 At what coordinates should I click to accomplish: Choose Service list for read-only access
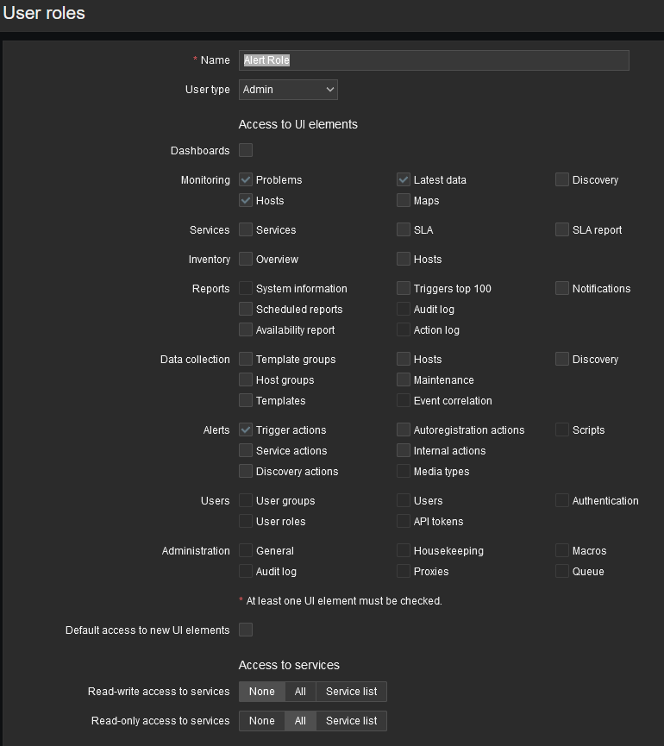351,721
